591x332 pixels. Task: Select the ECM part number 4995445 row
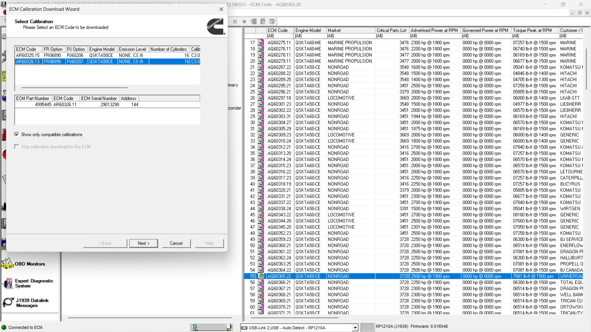coord(107,105)
